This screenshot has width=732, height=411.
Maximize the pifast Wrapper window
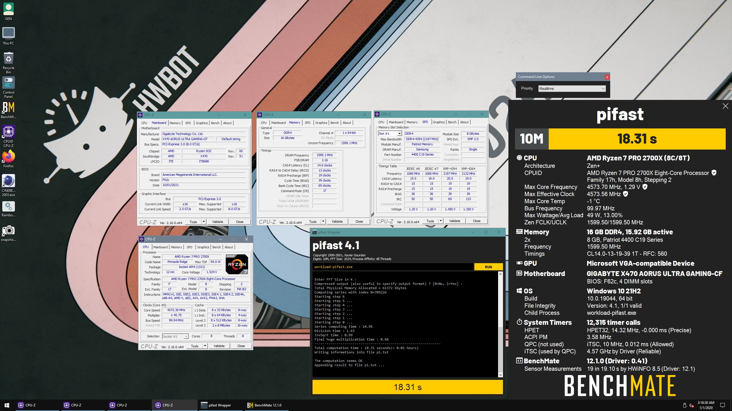pos(486,232)
